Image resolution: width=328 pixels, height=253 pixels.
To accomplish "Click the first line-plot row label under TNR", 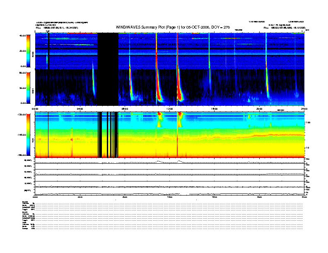I will click(x=28, y=160).
